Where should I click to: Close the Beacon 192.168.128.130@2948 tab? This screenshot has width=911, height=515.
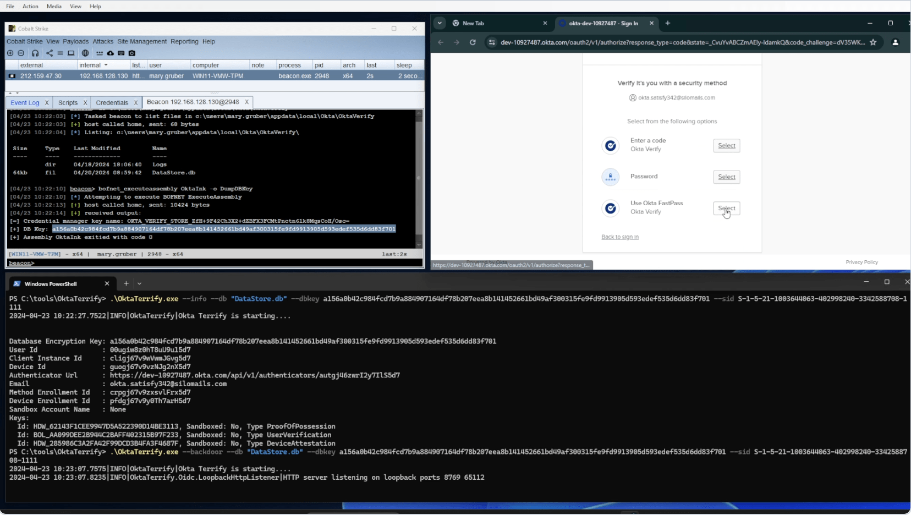pyautogui.click(x=247, y=102)
